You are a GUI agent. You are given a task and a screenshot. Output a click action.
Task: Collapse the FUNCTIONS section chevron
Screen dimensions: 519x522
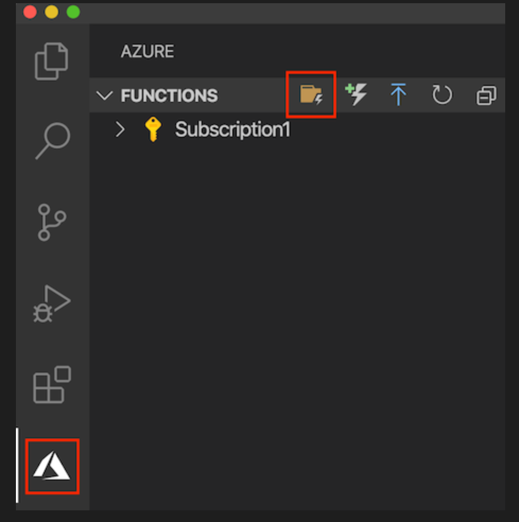pyautogui.click(x=105, y=95)
